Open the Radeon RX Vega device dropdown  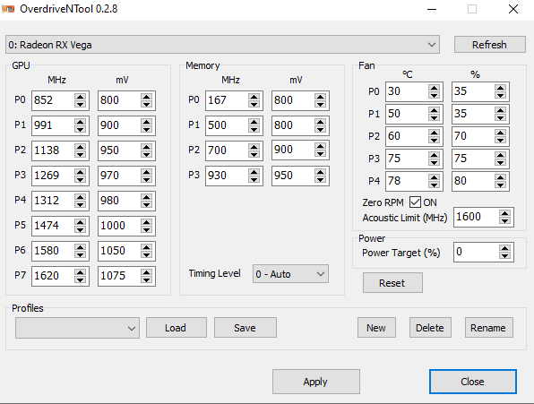[x=222, y=45]
